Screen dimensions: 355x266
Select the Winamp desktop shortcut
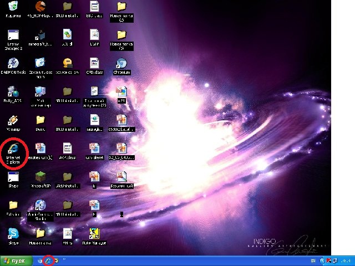pos(13,120)
